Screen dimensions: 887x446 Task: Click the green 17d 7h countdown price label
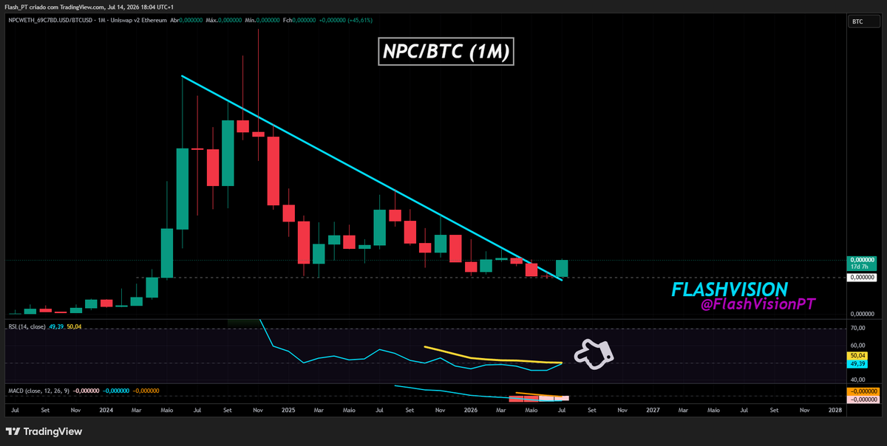tap(862, 263)
